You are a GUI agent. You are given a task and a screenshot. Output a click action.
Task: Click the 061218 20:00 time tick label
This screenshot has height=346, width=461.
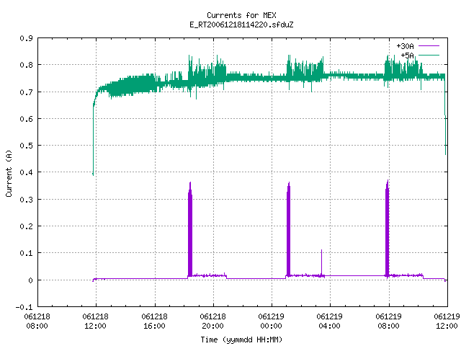coord(213,321)
